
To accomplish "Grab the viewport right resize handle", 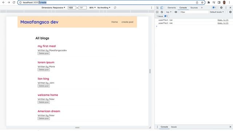I will click(150, 71).
